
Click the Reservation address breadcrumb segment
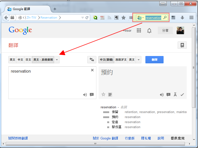click(x=49, y=18)
